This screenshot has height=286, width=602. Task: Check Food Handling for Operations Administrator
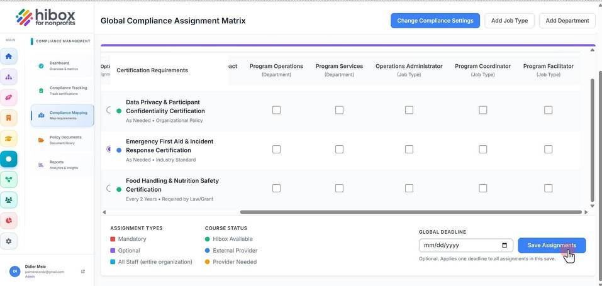(x=410, y=189)
